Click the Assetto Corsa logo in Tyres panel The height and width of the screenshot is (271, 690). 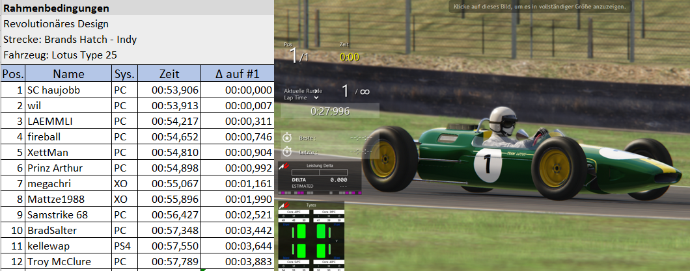(284, 205)
